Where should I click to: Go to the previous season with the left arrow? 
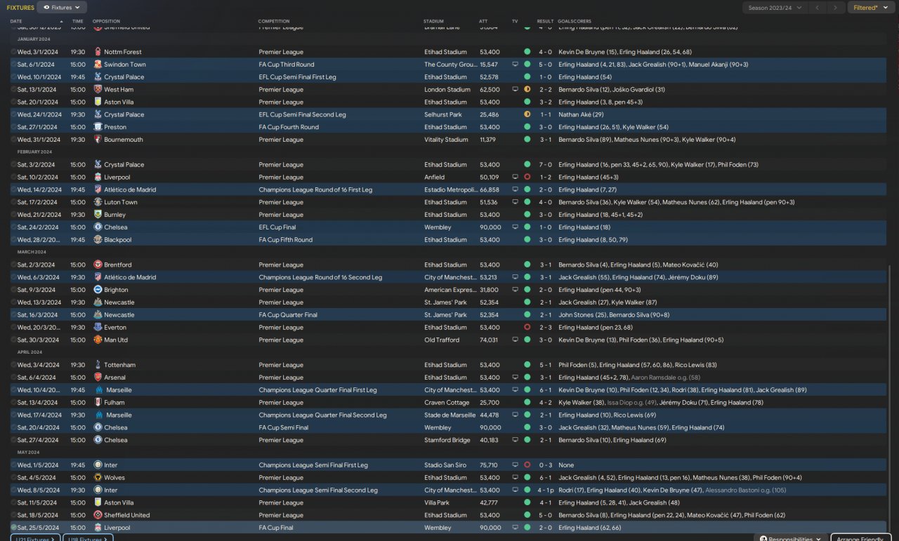(817, 8)
